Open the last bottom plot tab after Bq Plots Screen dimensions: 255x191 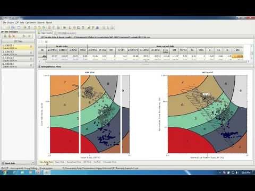(110, 162)
